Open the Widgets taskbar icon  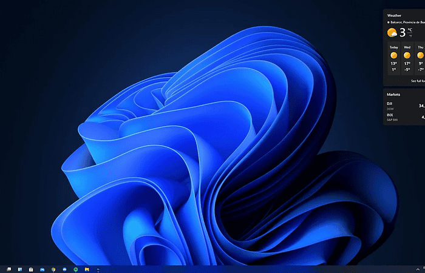(20, 269)
